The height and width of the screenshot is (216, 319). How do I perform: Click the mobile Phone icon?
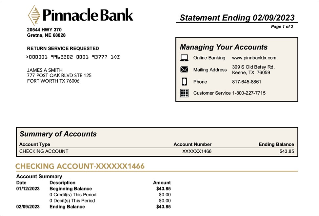(x=184, y=82)
